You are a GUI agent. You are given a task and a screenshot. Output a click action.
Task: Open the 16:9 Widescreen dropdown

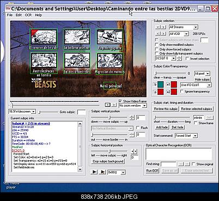22,112
